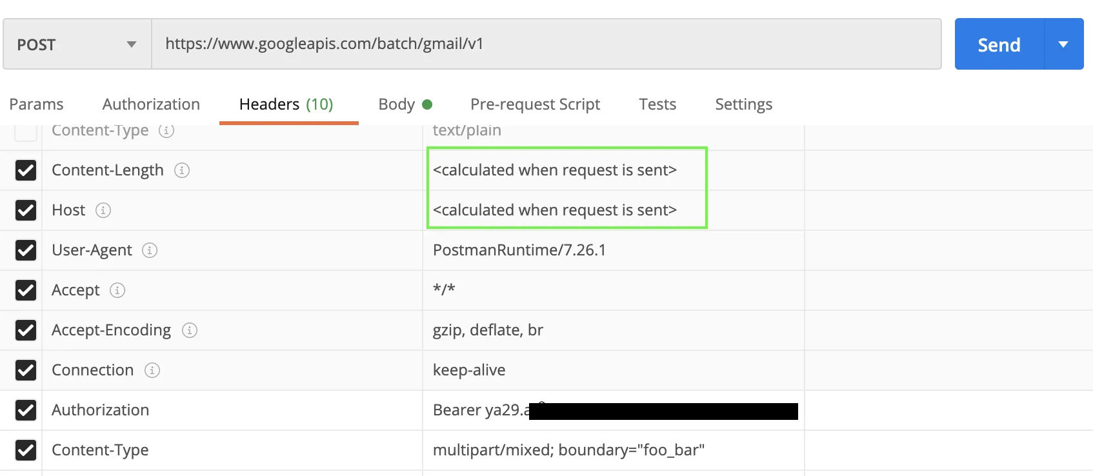Viewport: 1093px width, 476px height.
Task: Click the info icon next to text/plain Content-Type
Action: (166, 131)
